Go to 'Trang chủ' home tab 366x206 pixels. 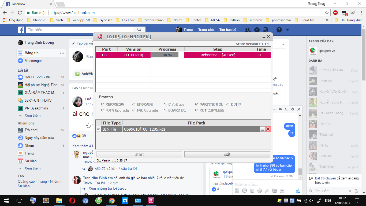point(206,30)
